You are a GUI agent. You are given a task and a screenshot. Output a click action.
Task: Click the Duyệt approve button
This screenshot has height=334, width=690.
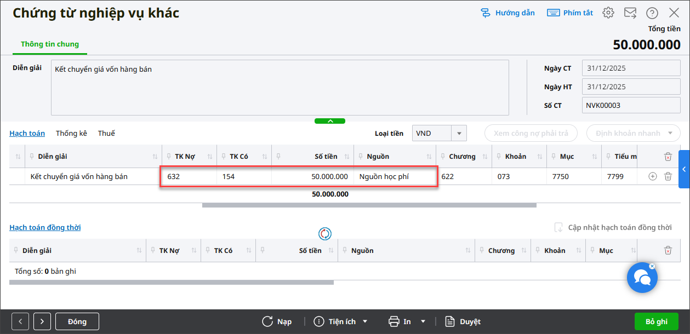click(463, 321)
